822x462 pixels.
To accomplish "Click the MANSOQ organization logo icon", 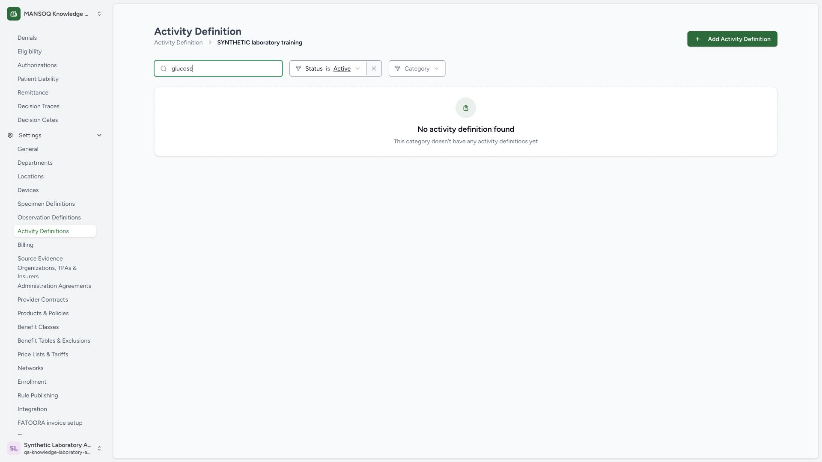I will coord(14,14).
